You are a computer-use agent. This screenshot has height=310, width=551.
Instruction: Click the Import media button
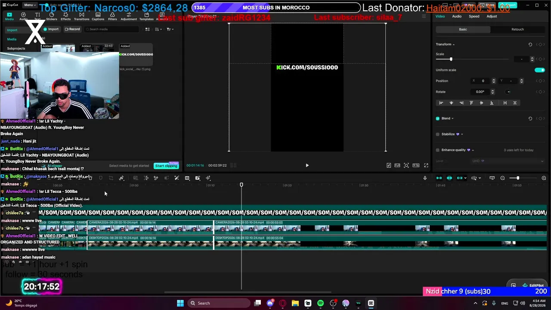click(x=51, y=29)
